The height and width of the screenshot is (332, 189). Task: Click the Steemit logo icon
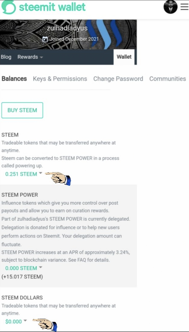[8, 7]
